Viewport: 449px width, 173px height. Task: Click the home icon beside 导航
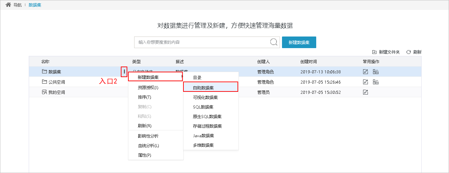[8, 5]
